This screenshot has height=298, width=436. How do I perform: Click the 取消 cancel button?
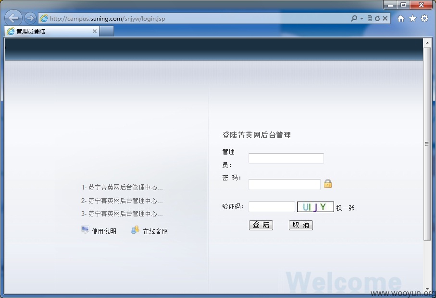tap(301, 225)
